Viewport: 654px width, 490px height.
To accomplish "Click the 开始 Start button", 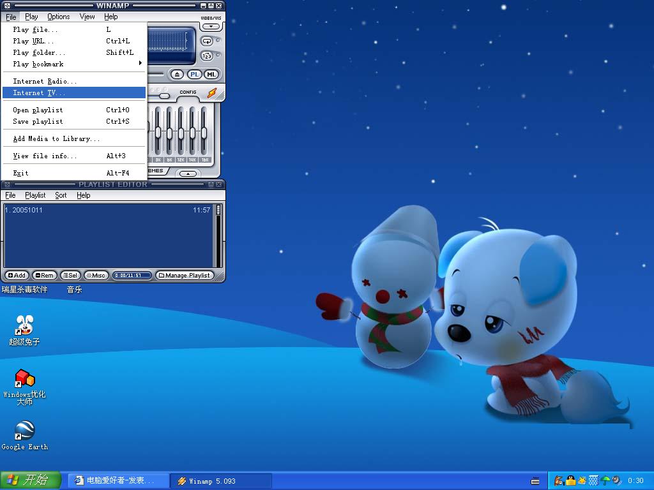I will pyautogui.click(x=31, y=480).
